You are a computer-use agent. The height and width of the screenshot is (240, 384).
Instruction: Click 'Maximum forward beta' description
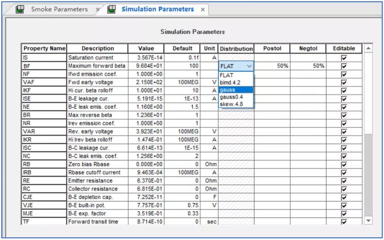pos(97,66)
